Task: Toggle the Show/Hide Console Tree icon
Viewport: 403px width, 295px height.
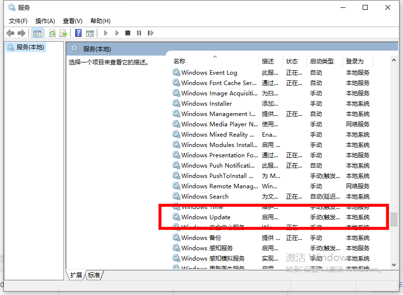Action: [37, 33]
